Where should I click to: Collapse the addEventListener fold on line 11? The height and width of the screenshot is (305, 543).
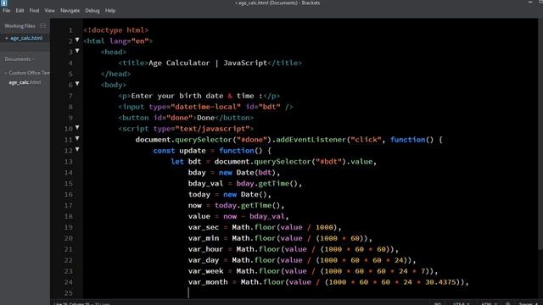77,139
